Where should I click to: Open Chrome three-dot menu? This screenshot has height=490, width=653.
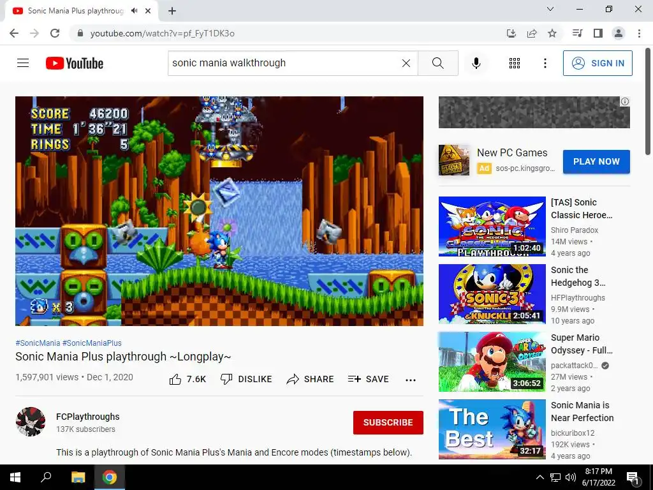click(x=639, y=33)
